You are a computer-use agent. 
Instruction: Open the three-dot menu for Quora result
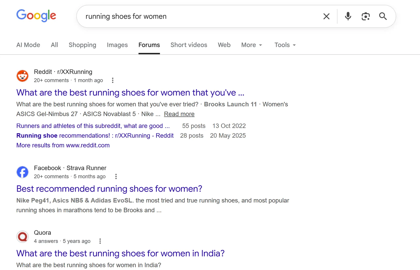click(x=100, y=241)
